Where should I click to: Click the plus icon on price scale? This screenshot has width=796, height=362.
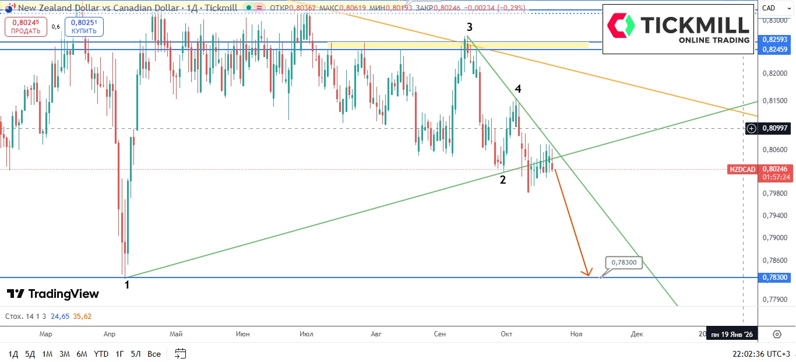pos(752,128)
